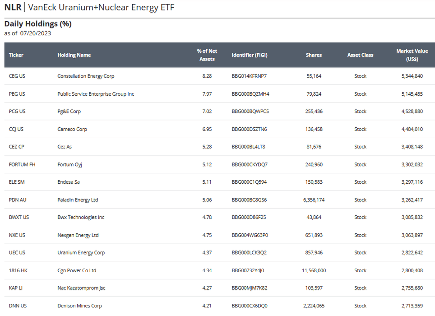This screenshot has width=435, height=316.
Task: Select the market value 3,297,116
Action: tap(412, 182)
